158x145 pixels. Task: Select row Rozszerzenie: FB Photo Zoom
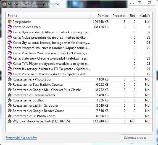click(x=79, y=116)
